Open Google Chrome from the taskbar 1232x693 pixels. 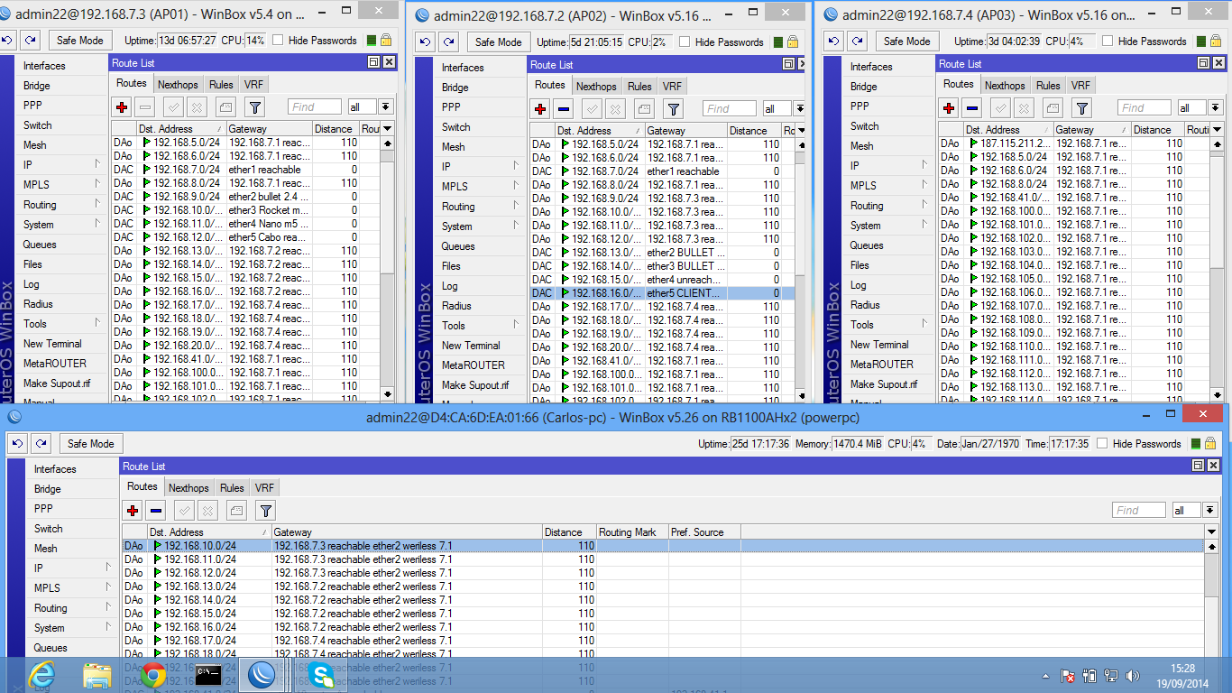(153, 675)
